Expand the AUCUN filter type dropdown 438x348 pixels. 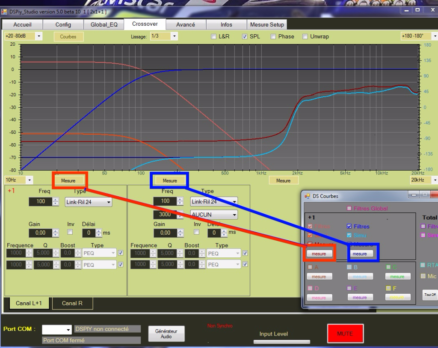[x=213, y=214]
